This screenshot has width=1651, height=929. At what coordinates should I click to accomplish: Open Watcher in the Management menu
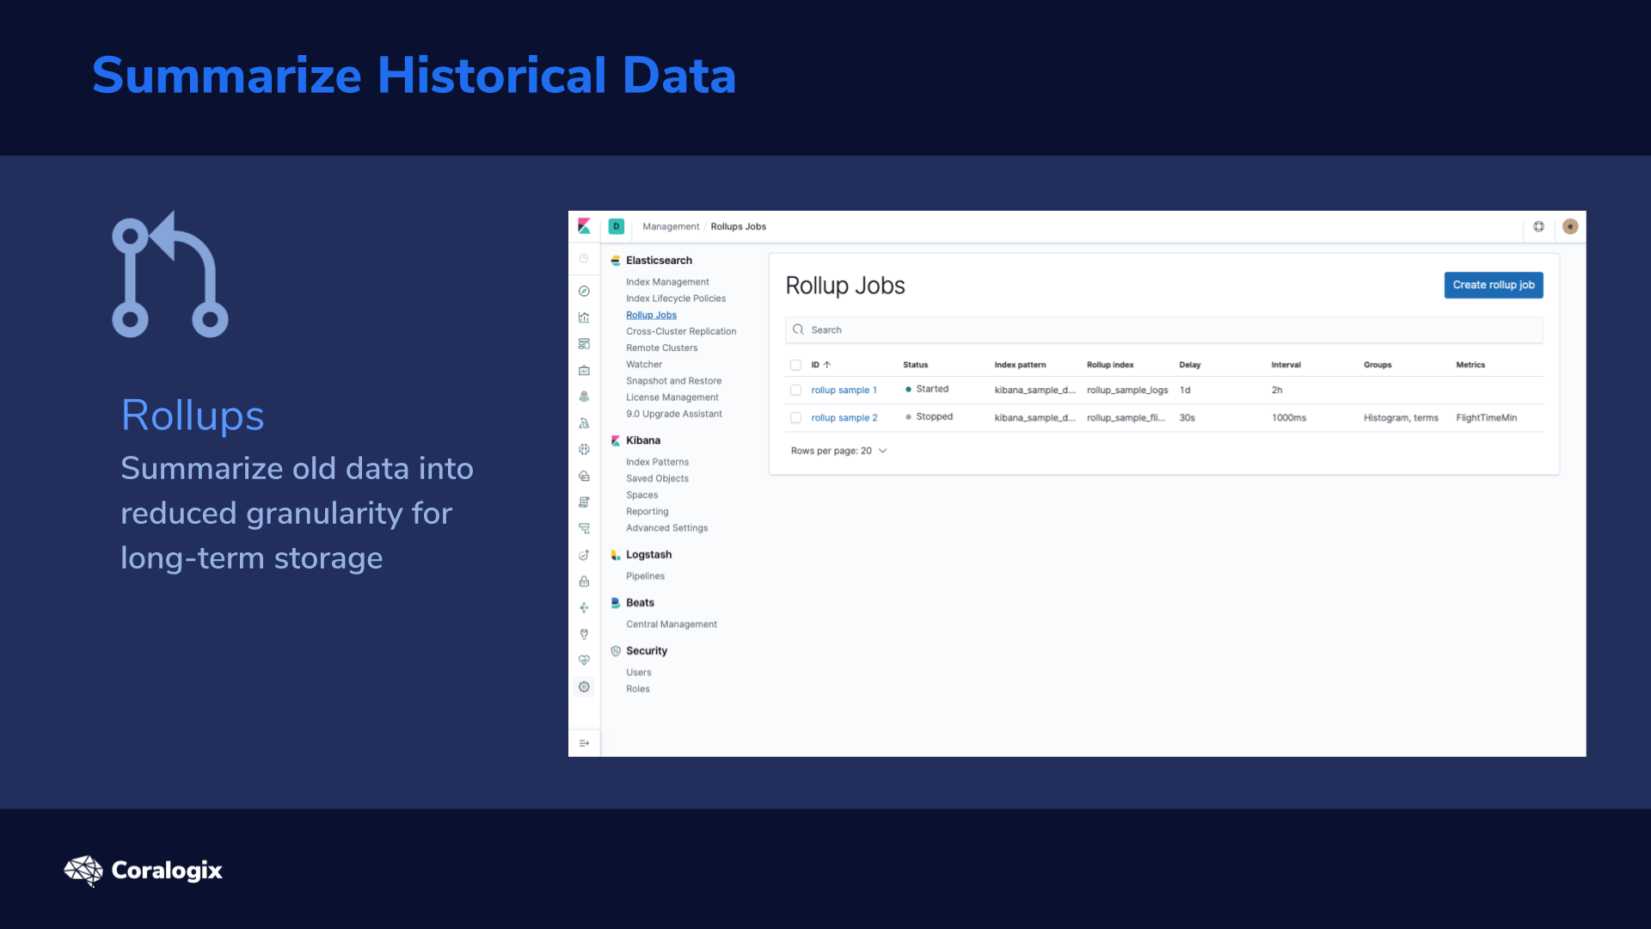pyautogui.click(x=644, y=365)
